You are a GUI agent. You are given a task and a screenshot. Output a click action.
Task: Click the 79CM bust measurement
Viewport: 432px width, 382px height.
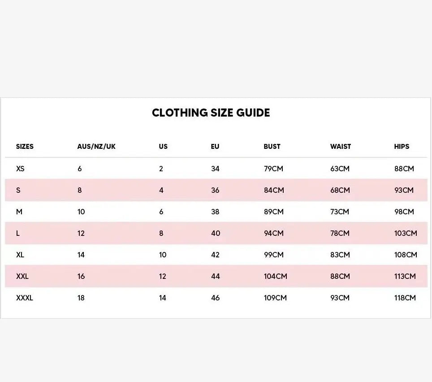tap(274, 169)
